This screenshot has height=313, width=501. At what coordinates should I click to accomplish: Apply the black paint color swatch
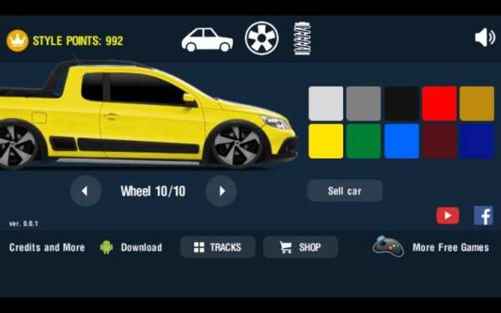pyautogui.click(x=402, y=103)
